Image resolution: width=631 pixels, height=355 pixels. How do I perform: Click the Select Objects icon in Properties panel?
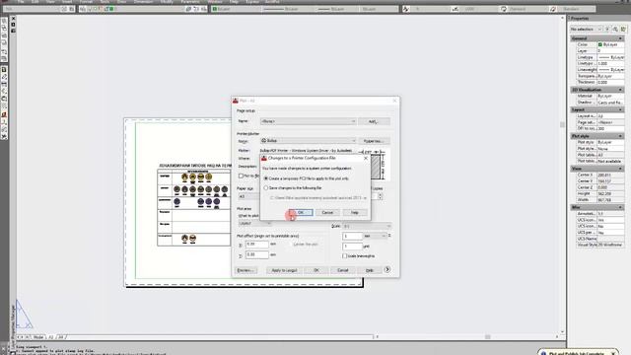tap(615, 29)
